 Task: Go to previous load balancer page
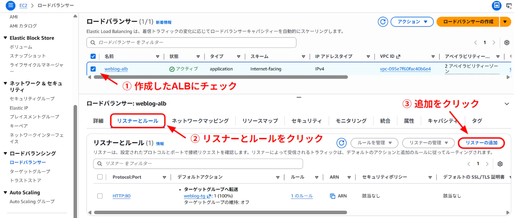tap(476, 42)
